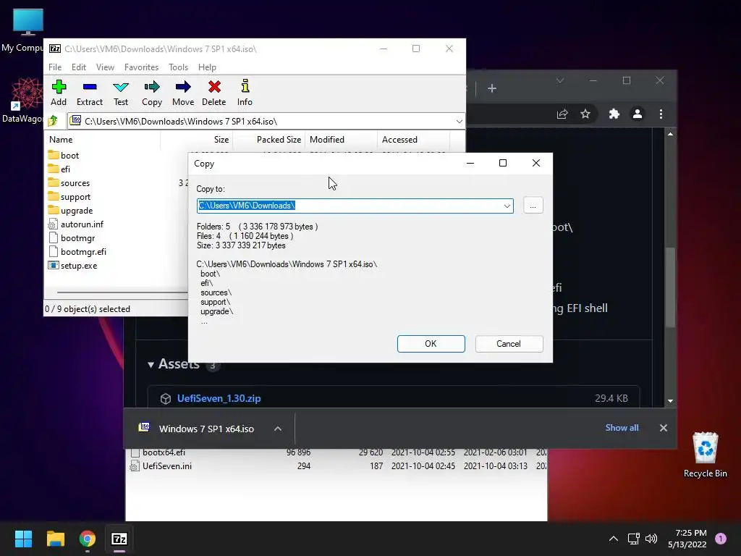
Task: Click the Test toolbar icon
Action: [121, 93]
